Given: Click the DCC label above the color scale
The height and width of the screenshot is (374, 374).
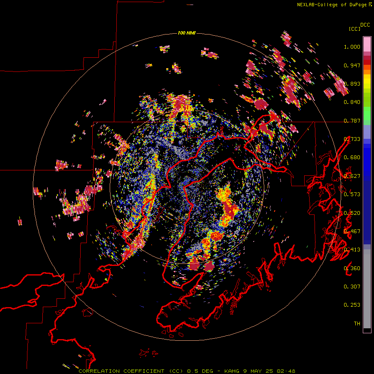Looking at the screenshot, I should click(x=365, y=25).
